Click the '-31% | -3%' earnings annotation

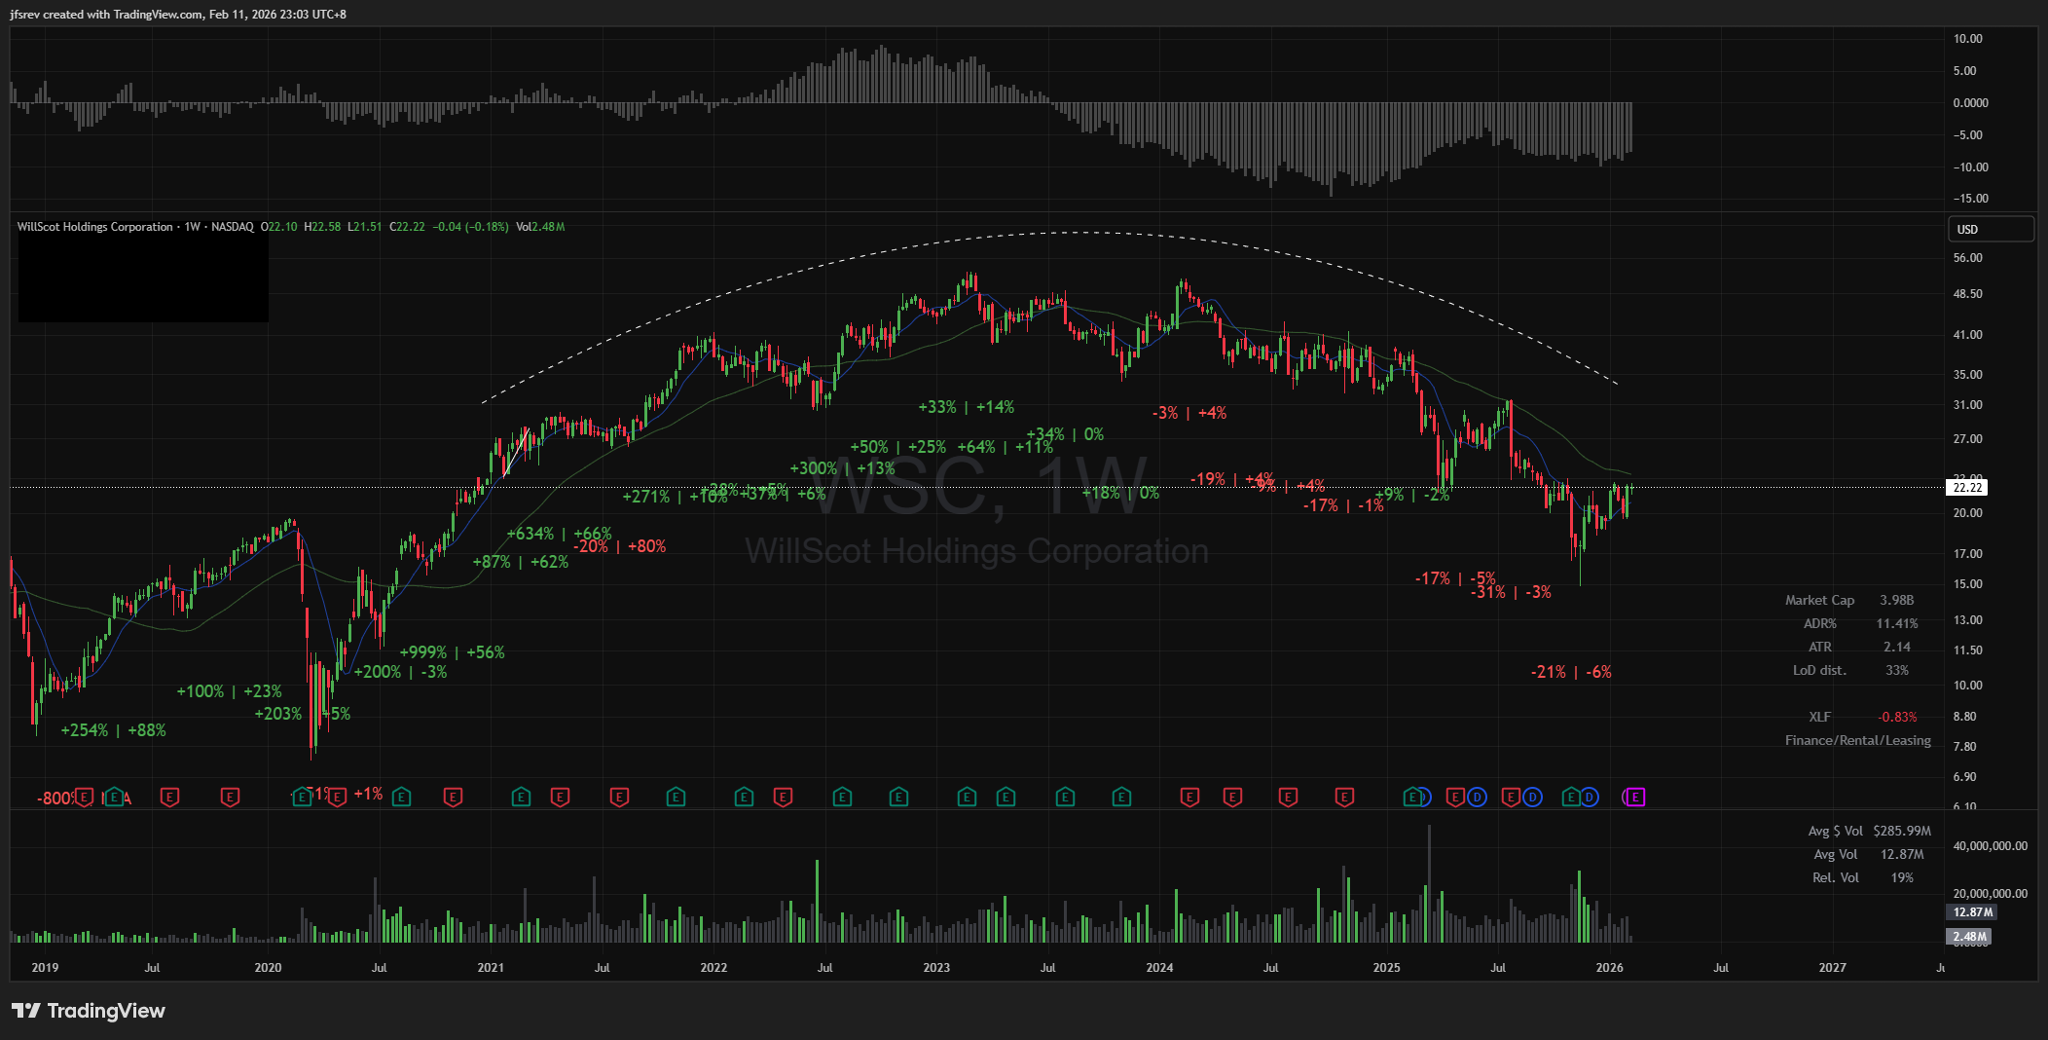point(1512,592)
